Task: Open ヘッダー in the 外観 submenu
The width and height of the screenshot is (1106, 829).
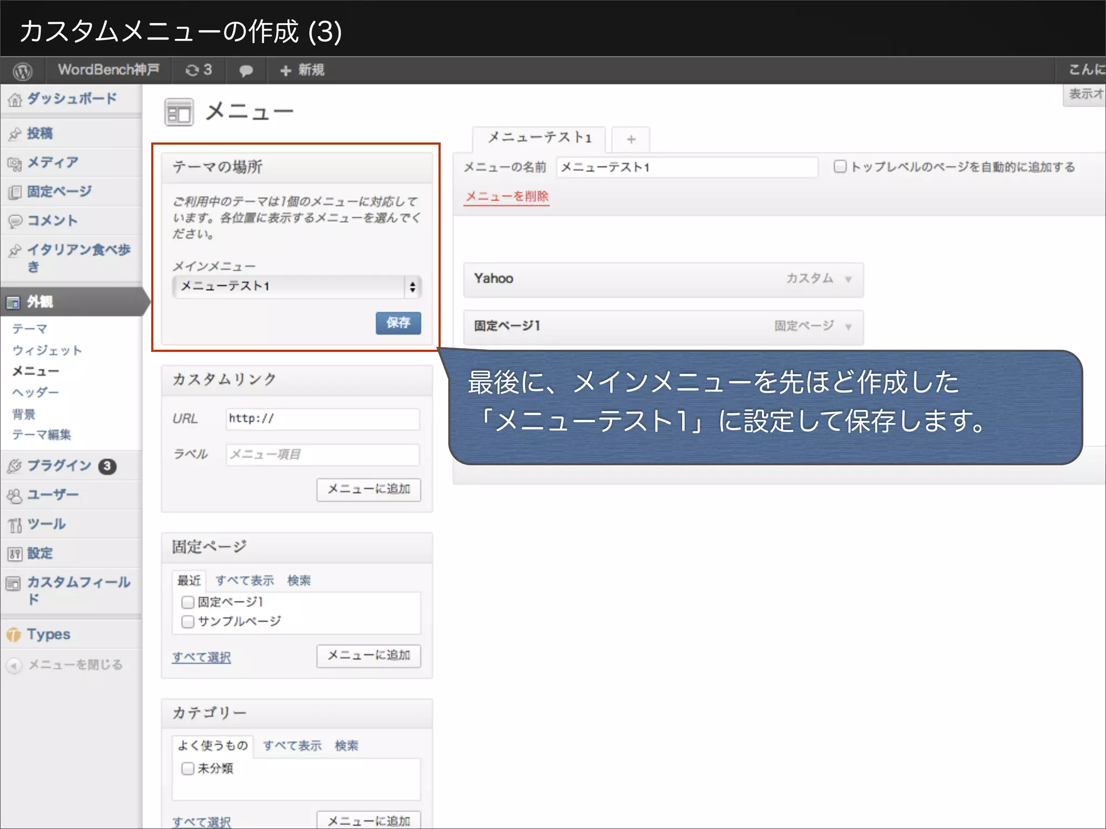Action: (x=36, y=392)
